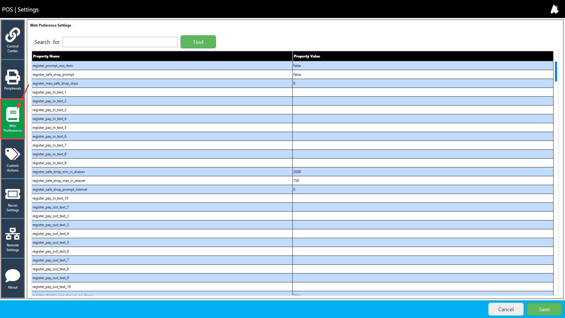The height and width of the screenshot is (318, 565).
Task: Click the Property Value column header
Action: point(423,56)
